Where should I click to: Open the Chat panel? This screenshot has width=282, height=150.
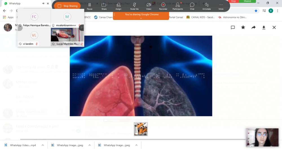pyautogui.click(x=192, y=6)
